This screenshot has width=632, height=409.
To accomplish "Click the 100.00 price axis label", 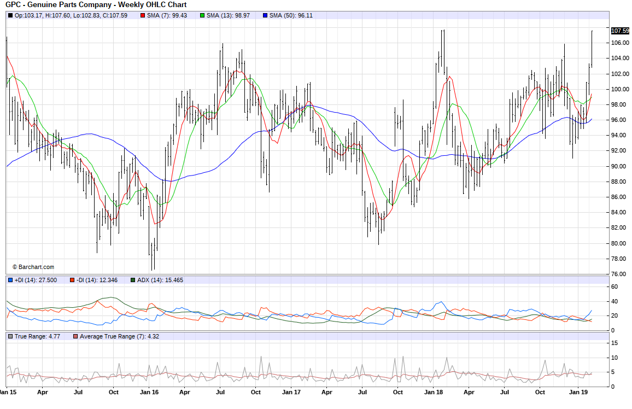I will (x=620, y=89).
